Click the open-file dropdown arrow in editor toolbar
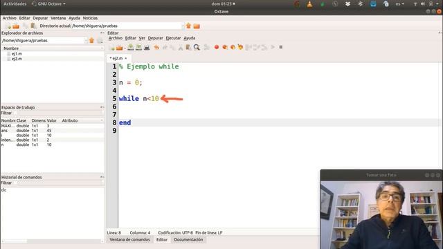 125,48
